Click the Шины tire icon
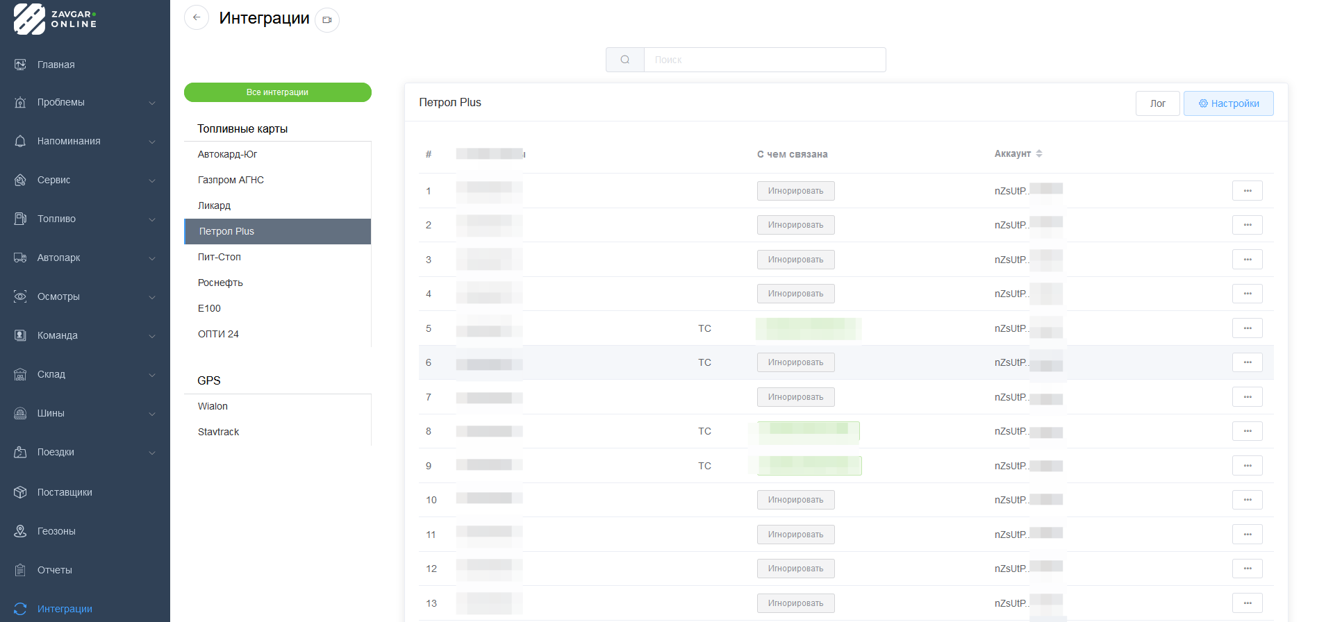 click(20, 413)
